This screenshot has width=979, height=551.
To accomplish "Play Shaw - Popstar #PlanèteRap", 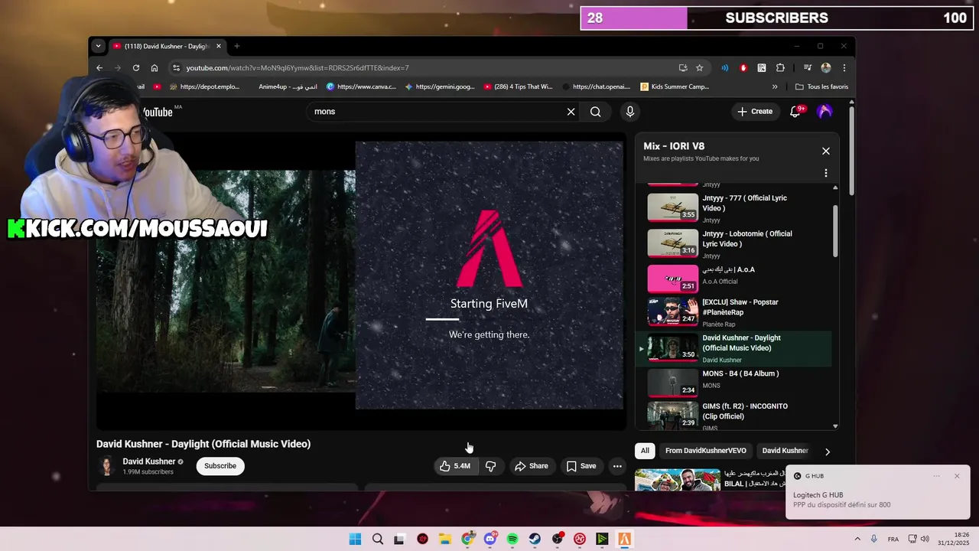I will (x=734, y=312).
